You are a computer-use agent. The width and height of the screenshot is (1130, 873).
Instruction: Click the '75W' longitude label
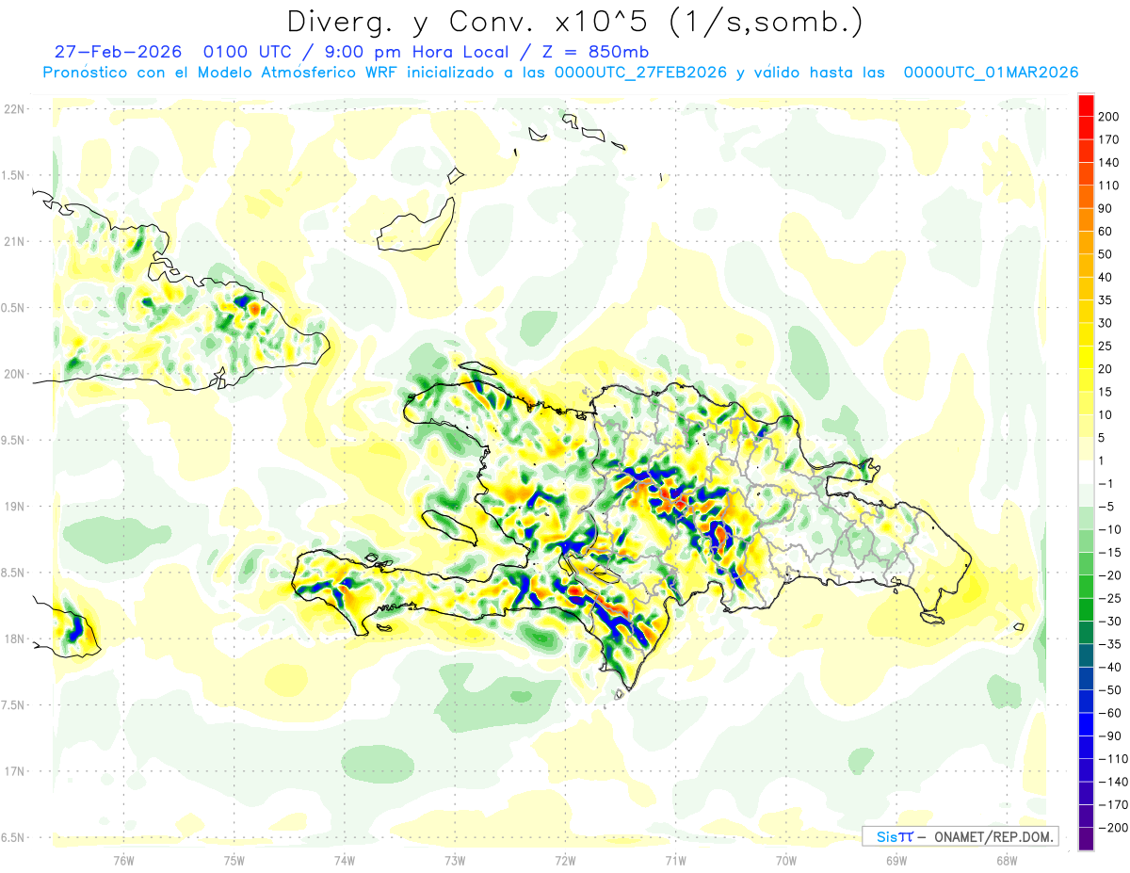tap(234, 859)
